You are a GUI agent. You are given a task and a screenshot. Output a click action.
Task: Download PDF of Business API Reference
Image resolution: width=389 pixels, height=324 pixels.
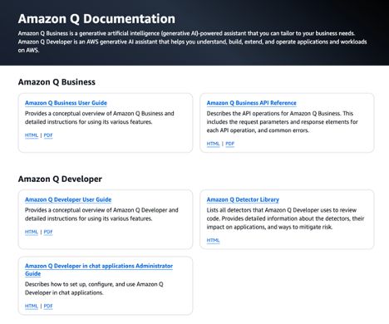point(230,144)
